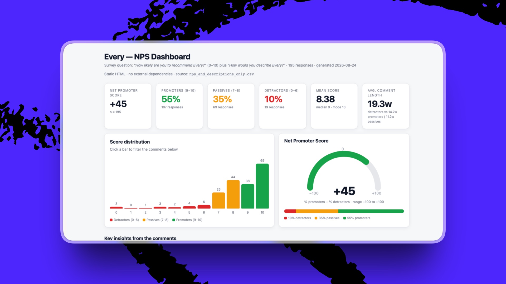The width and height of the screenshot is (506, 284).
Task: Click the x-axis label 10
Action: point(262,212)
